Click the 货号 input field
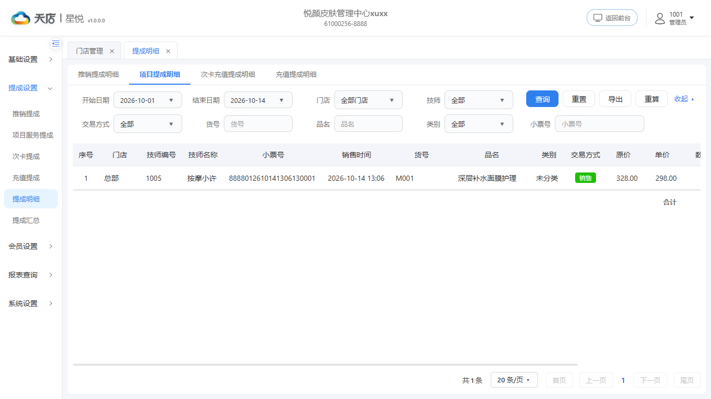 [x=258, y=124]
